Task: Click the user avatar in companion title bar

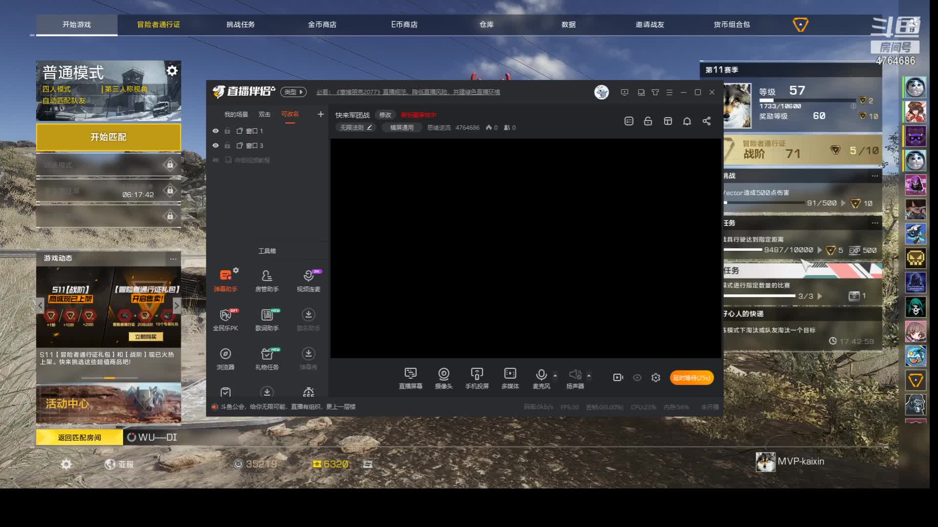Action: pyautogui.click(x=601, y=92)
